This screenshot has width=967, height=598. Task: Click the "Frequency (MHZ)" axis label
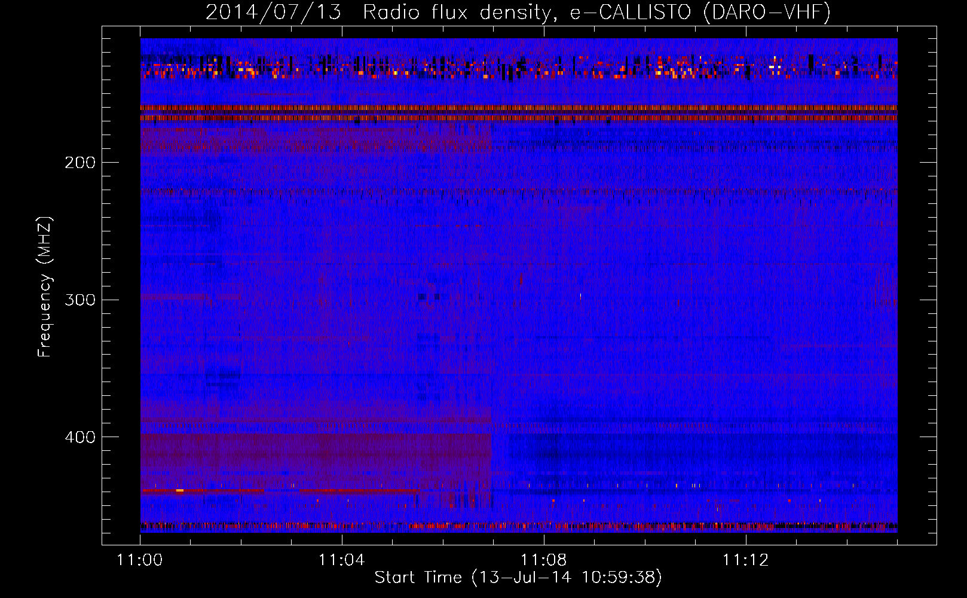pos(45,286)
